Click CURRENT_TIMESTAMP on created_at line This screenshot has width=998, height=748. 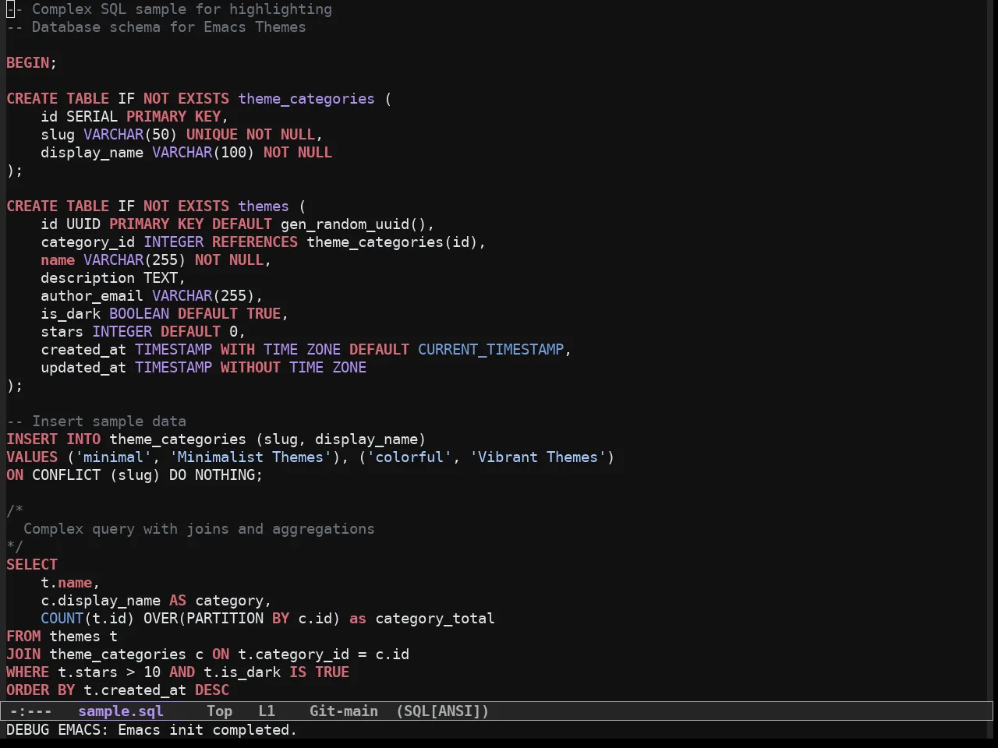coord(491,350)
